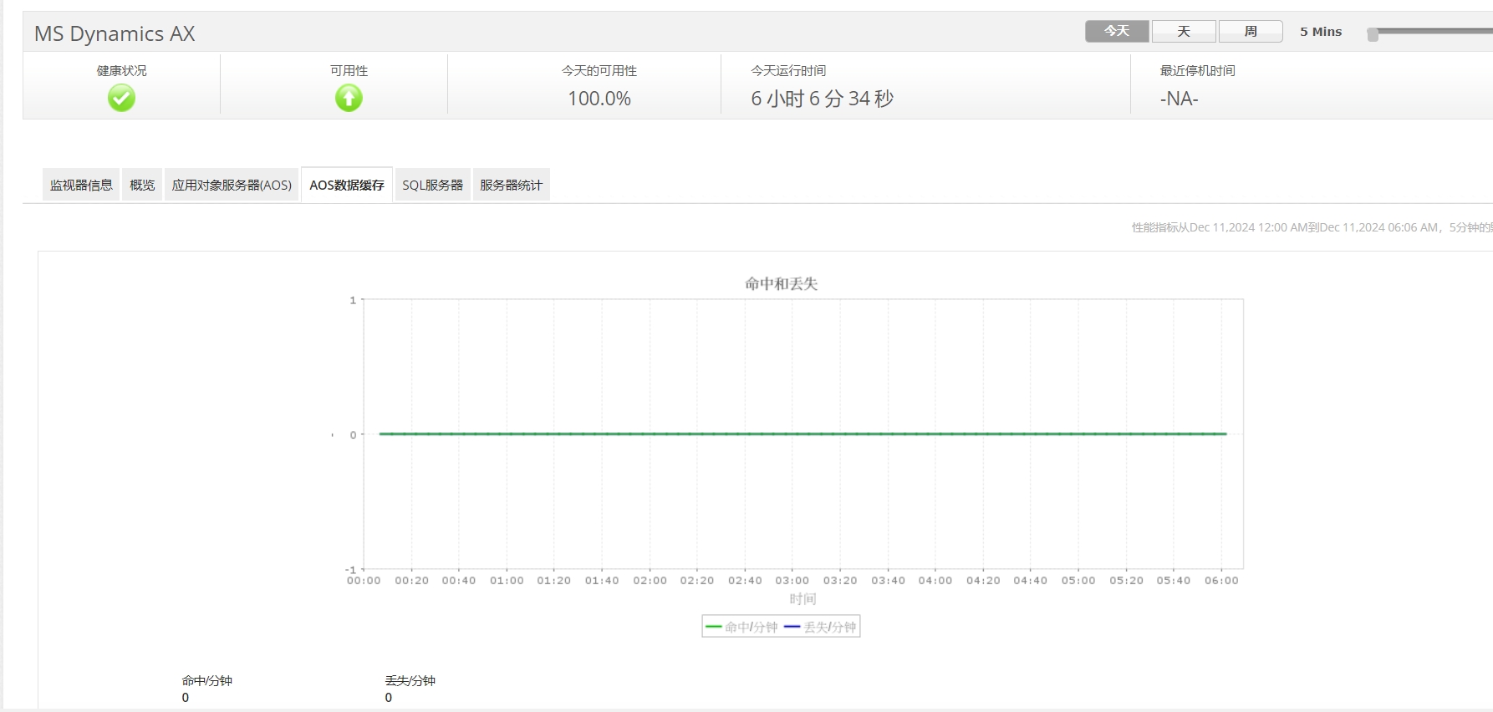1493x712 pixels.
Task: Toggle the 命中/分钟 legend entry
Action: [x=741, y=627]
